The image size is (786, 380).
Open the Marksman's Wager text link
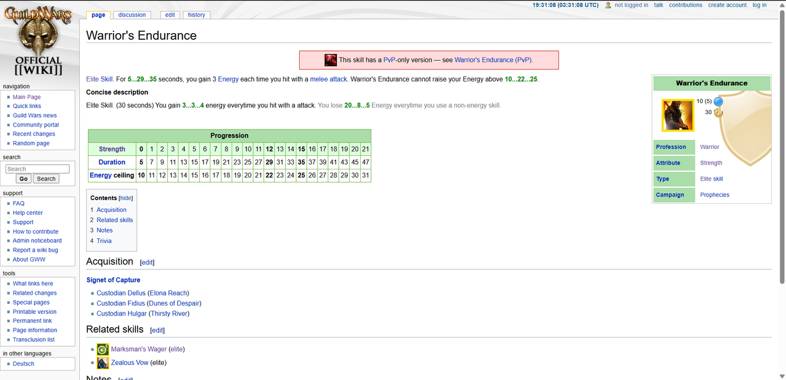click(x=139, y=349)
